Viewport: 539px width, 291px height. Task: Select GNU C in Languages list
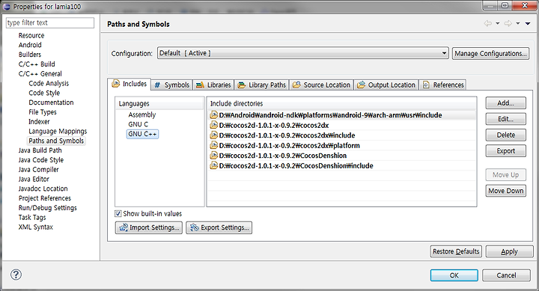tap(138, 124)
